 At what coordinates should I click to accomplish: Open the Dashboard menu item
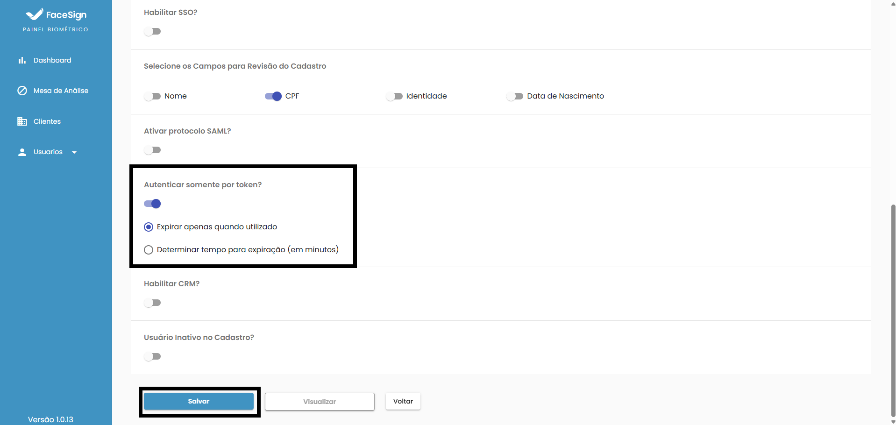pos(52,60)
